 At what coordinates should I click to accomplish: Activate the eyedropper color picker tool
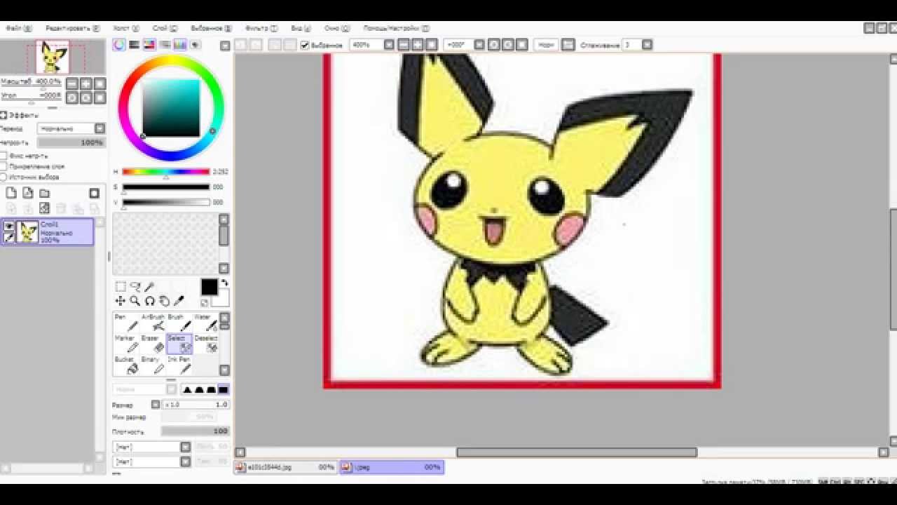pos(179,301)
